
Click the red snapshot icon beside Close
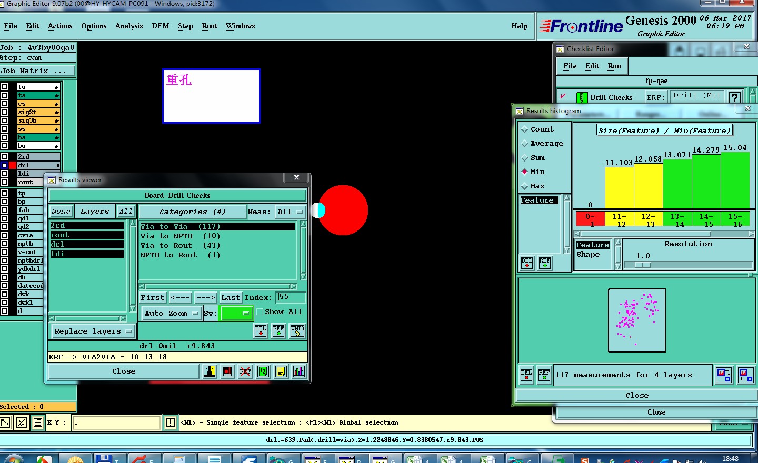point(227,371)
